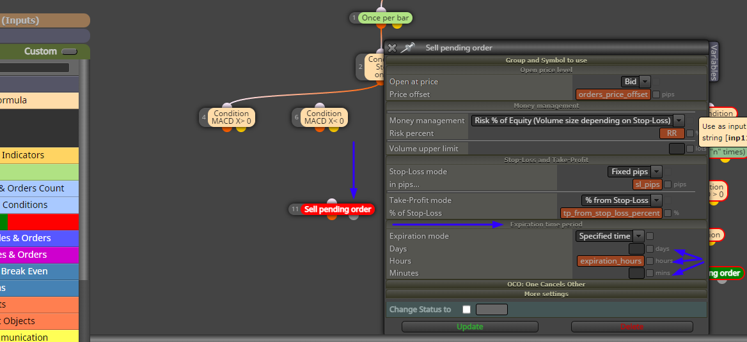
Task: Click gray output dot of Sell pending order node
Action: [x=354, y=216]
